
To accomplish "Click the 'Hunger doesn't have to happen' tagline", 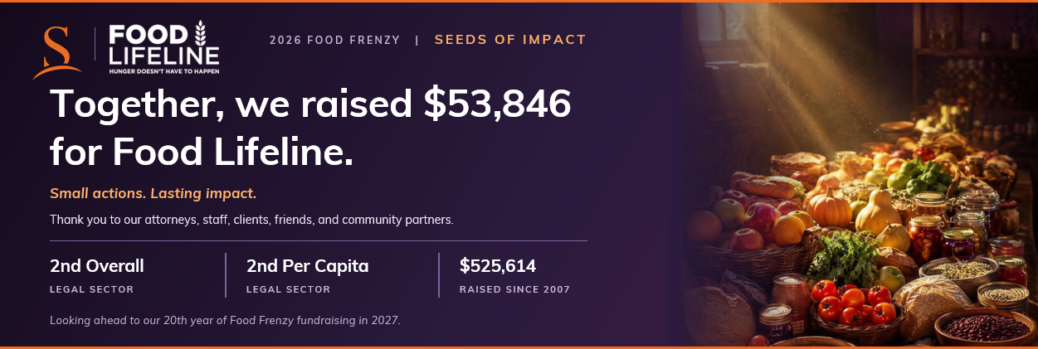I will 164,72.
